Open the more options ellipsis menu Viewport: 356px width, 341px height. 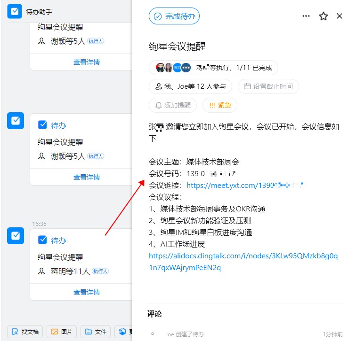306,16
